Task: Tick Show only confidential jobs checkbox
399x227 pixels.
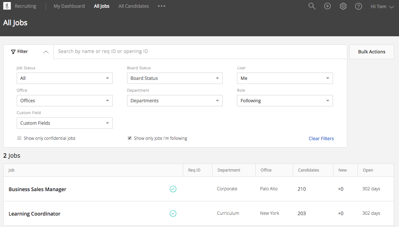Action: 19,138
